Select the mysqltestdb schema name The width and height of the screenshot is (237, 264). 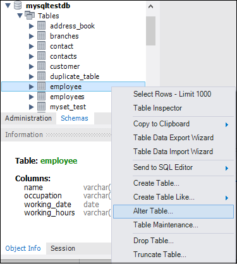[x=48, y=6]
